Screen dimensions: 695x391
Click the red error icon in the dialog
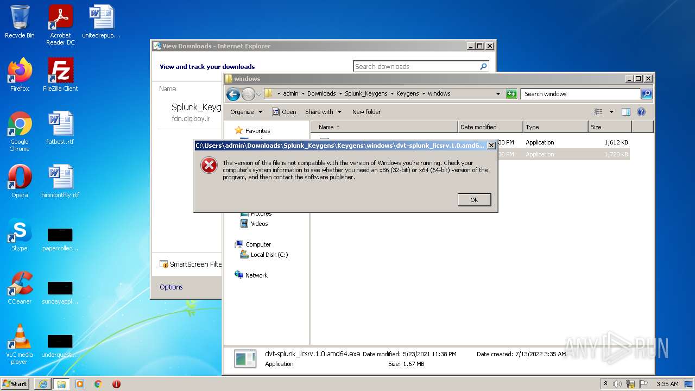(x=209, y=165)
